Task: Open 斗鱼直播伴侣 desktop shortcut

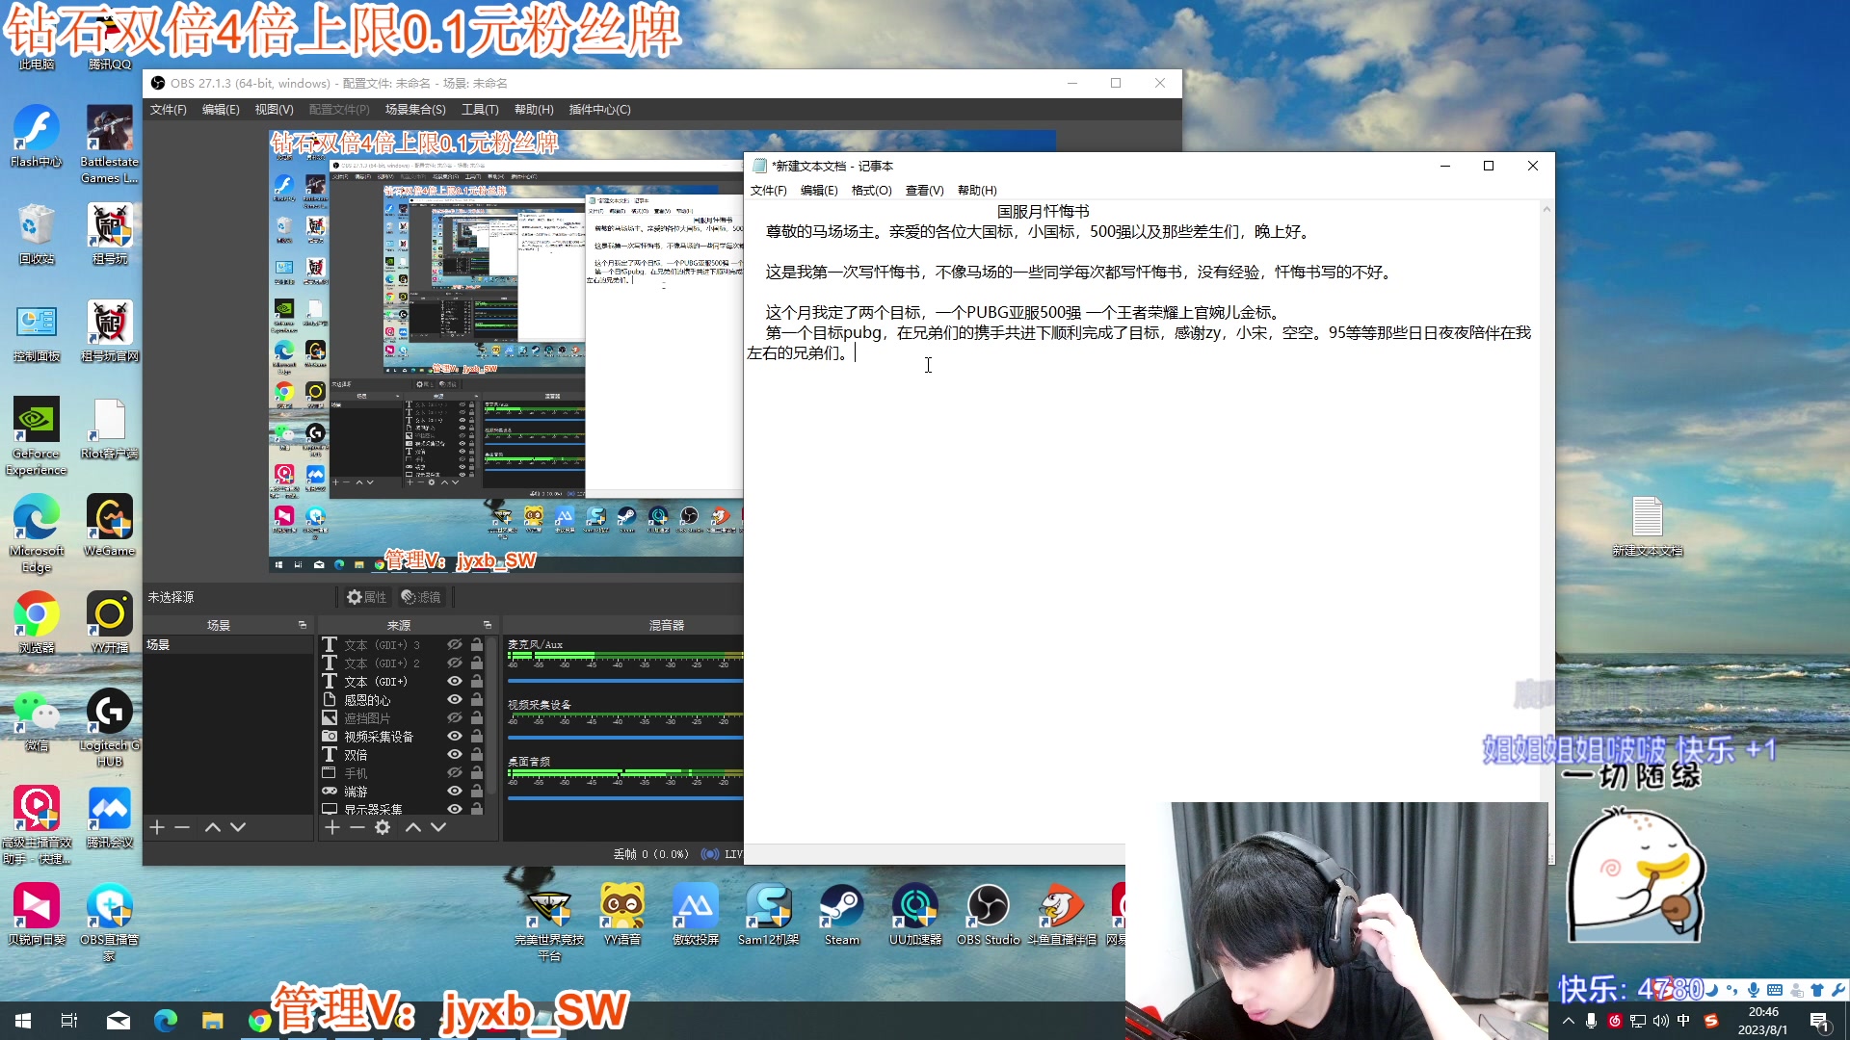Action: pyautogui.click(x=1062, y=915)
